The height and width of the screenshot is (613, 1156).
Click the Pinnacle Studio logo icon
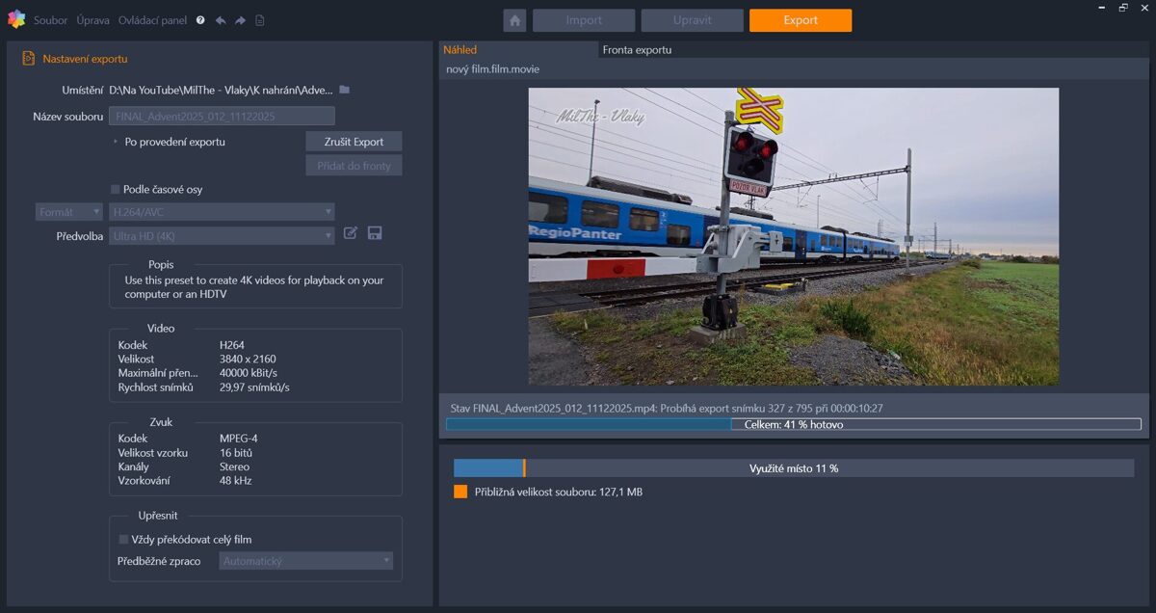[15, 19]
